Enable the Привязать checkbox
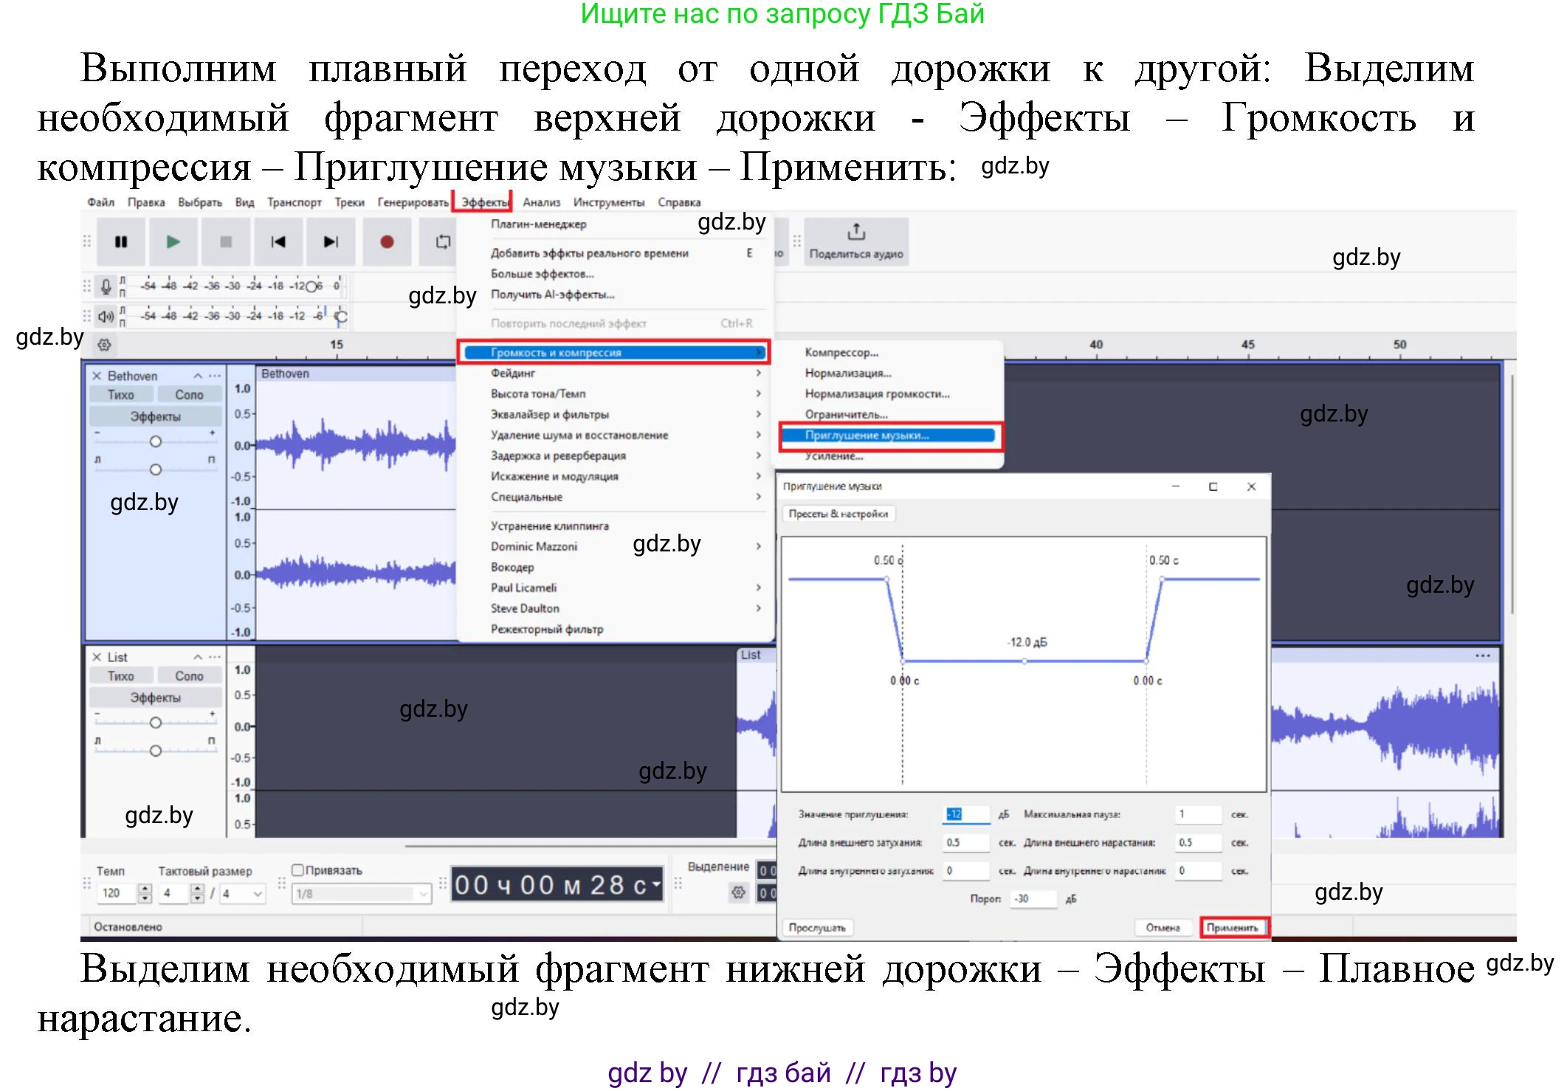Screen dimensions: 1567x1091 click(298, 870)
